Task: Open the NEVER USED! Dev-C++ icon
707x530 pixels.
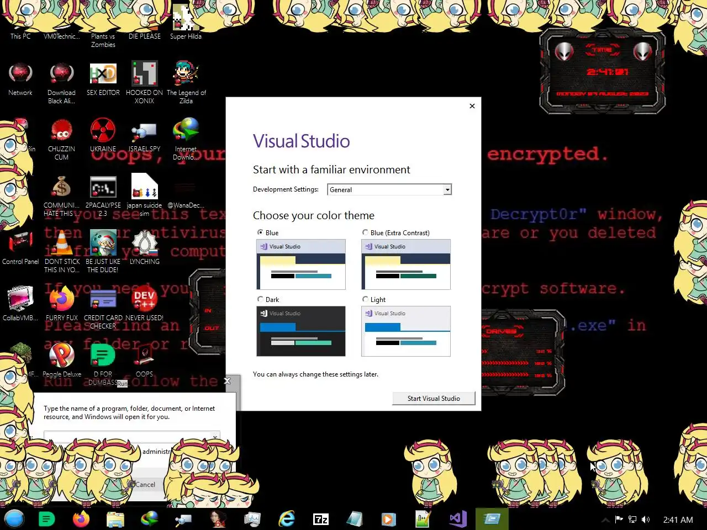Action: pyautogui.click(x=144, y=304)
